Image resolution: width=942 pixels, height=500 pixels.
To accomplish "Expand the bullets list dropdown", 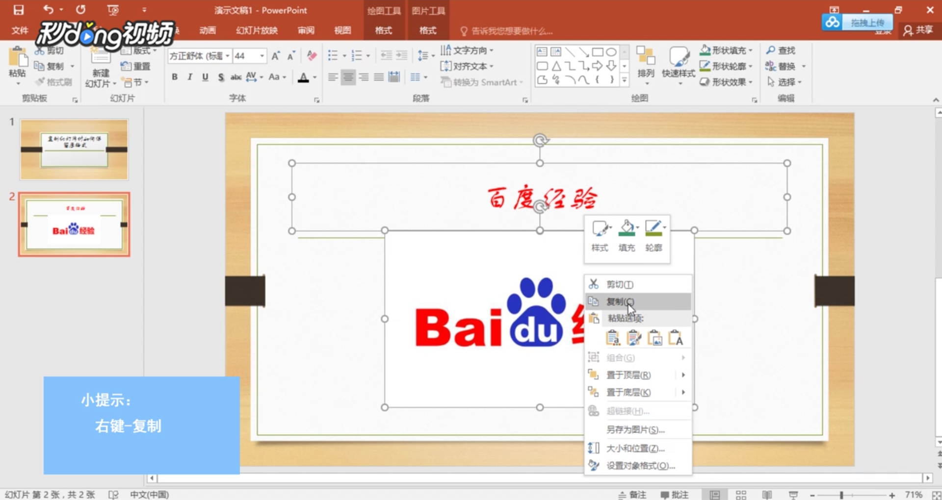I will click(344, 56).
